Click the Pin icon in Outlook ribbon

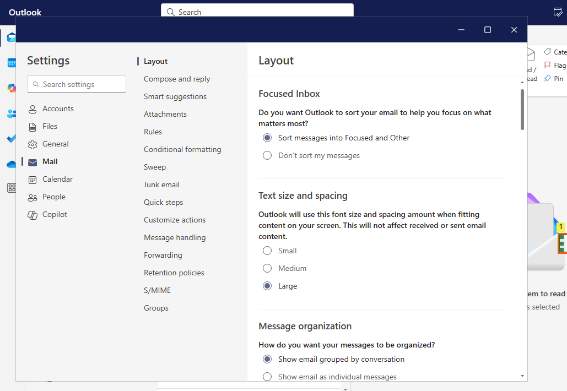(x=548, y=78)
